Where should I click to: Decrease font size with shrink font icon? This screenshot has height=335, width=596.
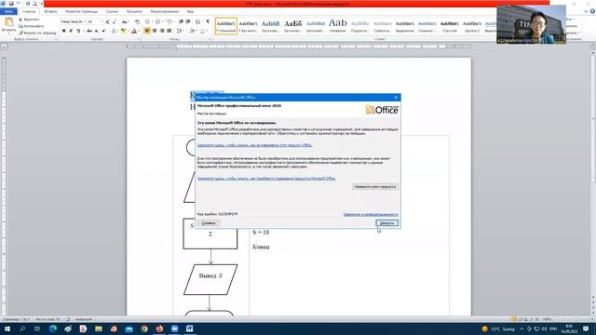coord(115,22)
